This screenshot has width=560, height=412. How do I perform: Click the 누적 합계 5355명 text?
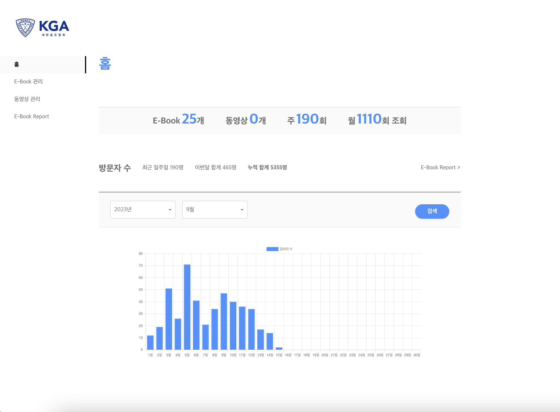pyautogui.click(x=267, y=167)
